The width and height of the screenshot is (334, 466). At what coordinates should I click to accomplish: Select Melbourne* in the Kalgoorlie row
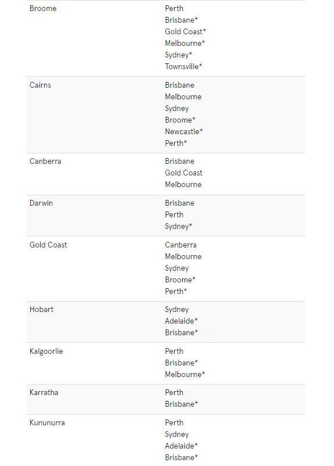[185, 374]
